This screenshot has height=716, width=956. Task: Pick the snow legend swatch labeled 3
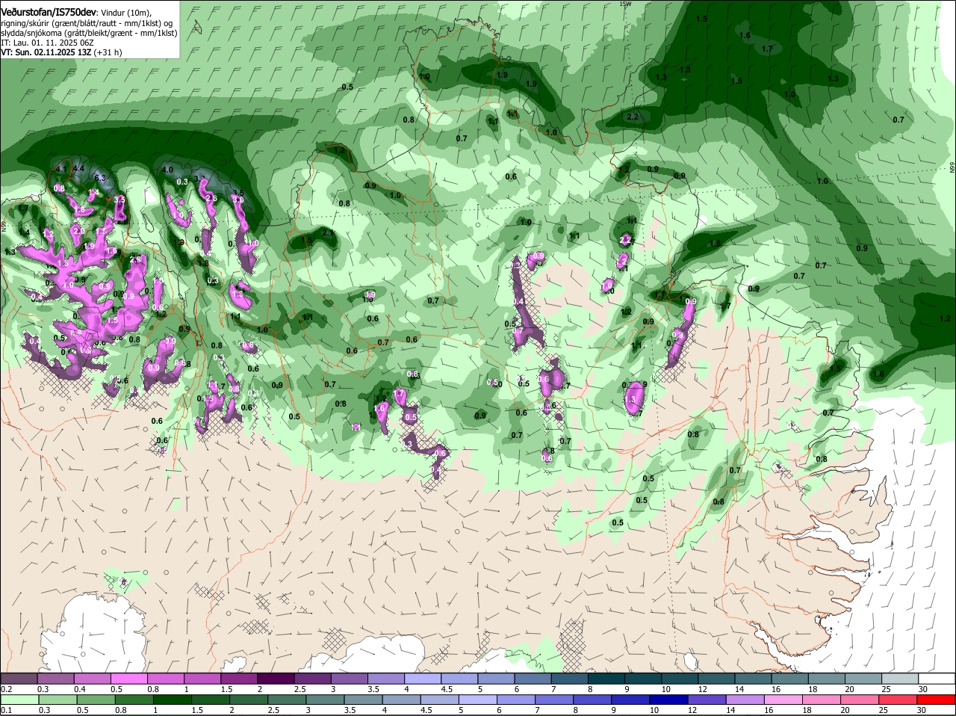pyautogui.click(x=349, y=678)
